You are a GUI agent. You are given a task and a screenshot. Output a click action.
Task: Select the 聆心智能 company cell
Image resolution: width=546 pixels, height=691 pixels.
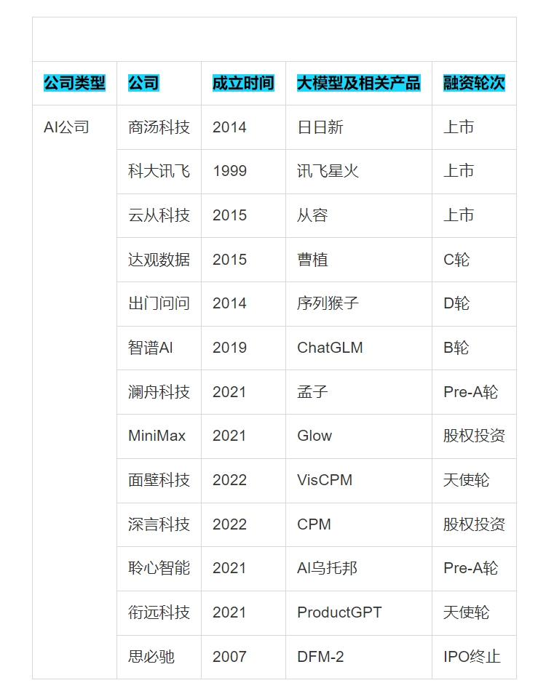coord(159,568)
